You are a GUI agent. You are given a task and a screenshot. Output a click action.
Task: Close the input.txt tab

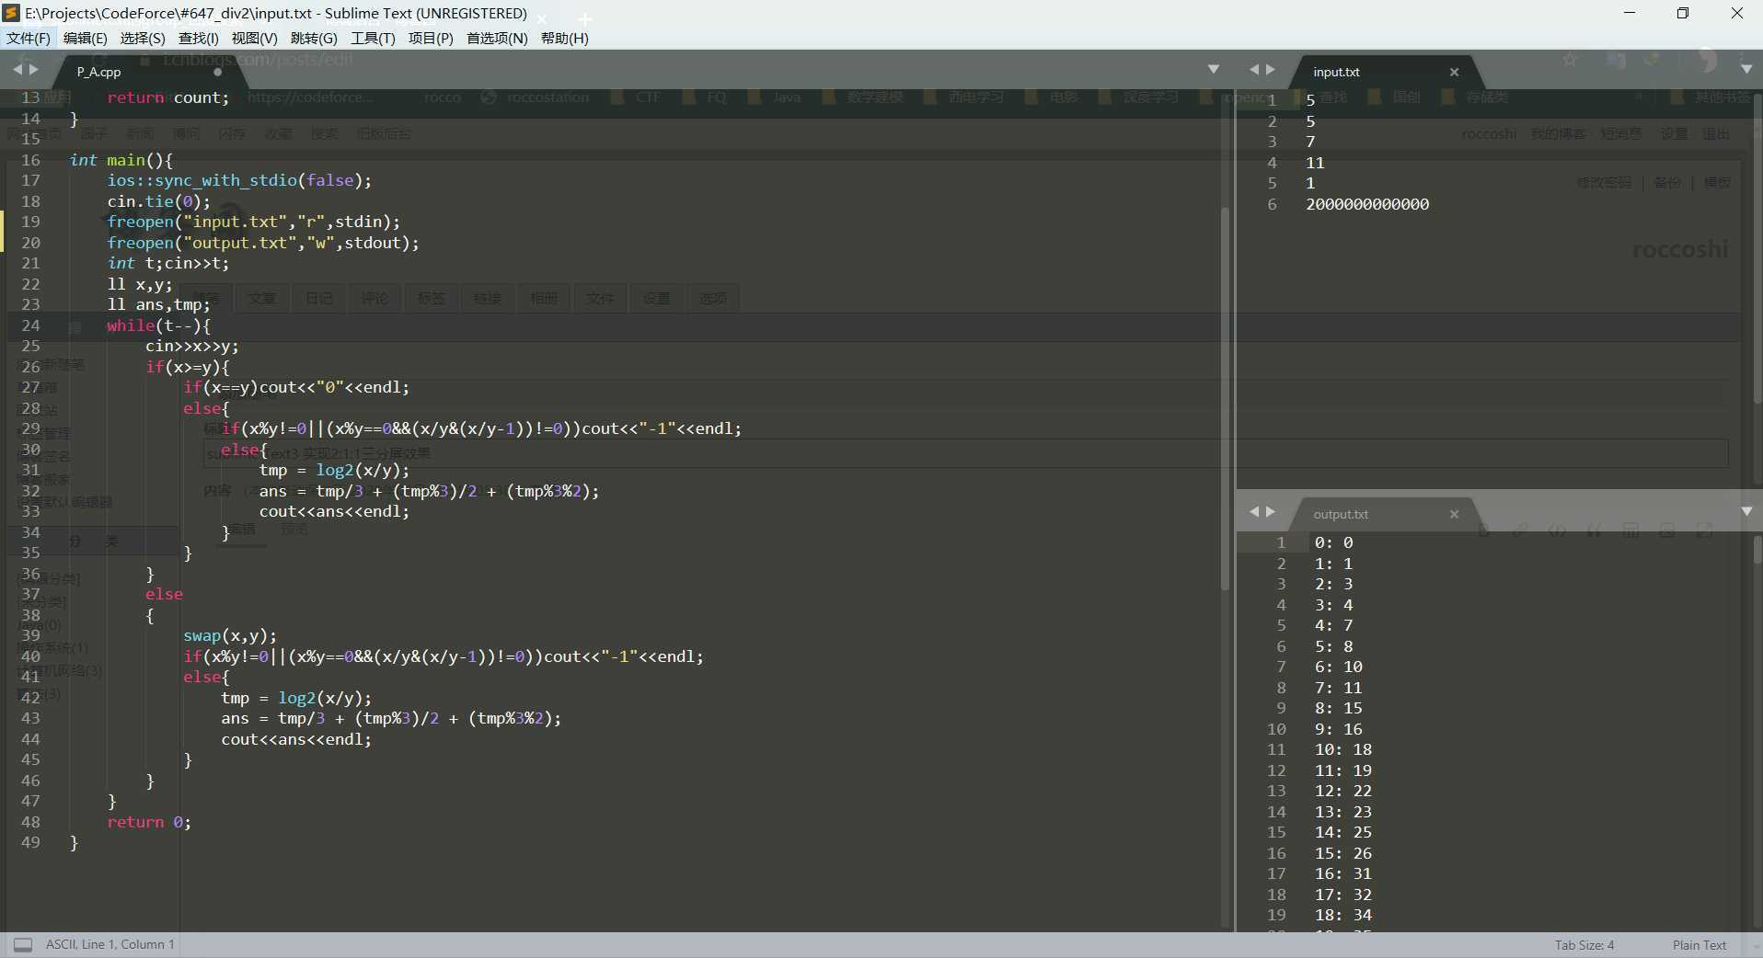click(1454, 72)
